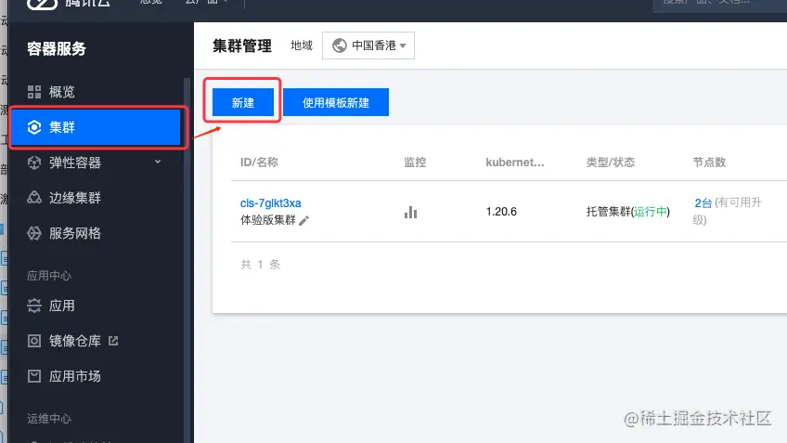This screenshot has width=787, height=443.
Task: Click the 运维中心 section label
Action: click(x=49, y=418)
